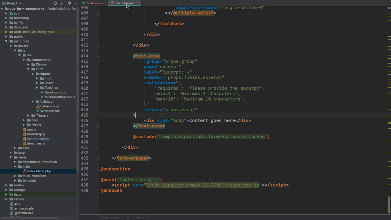Click the project panel horizontal scrollbar

[29, 218]
